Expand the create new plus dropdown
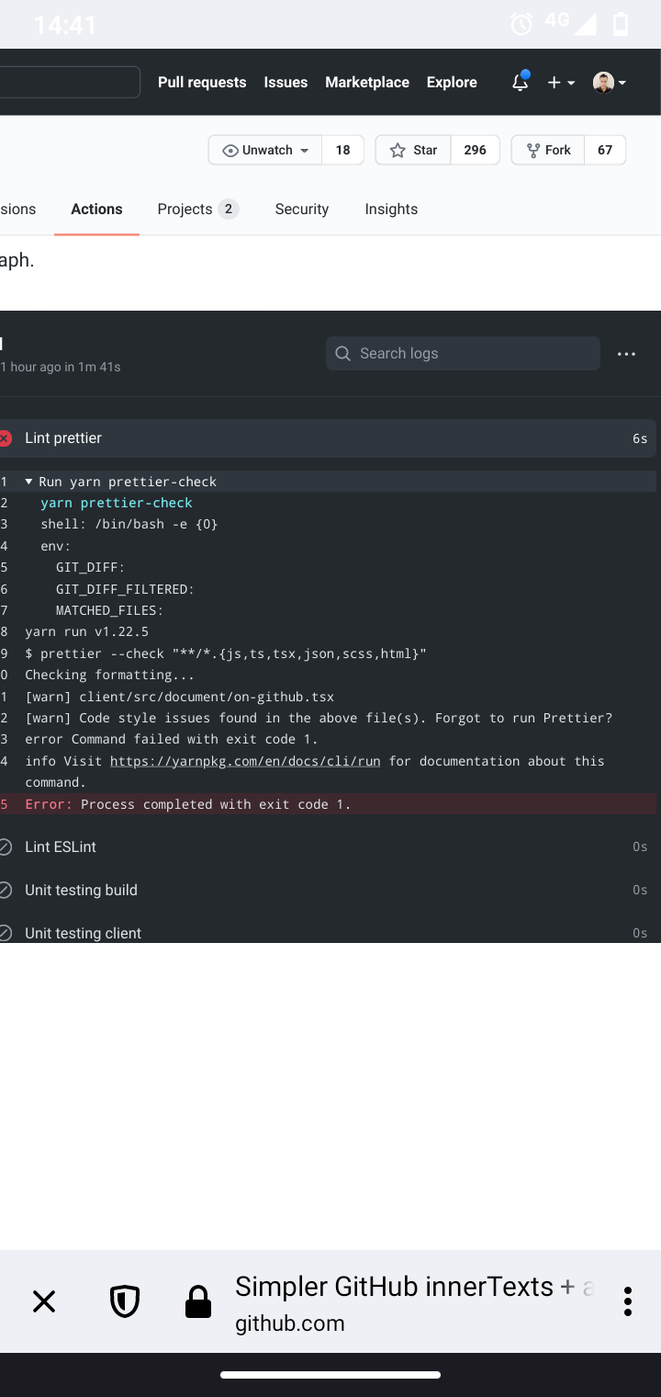The width and height of the screenshot is (661, 1397). coord(558,82)
